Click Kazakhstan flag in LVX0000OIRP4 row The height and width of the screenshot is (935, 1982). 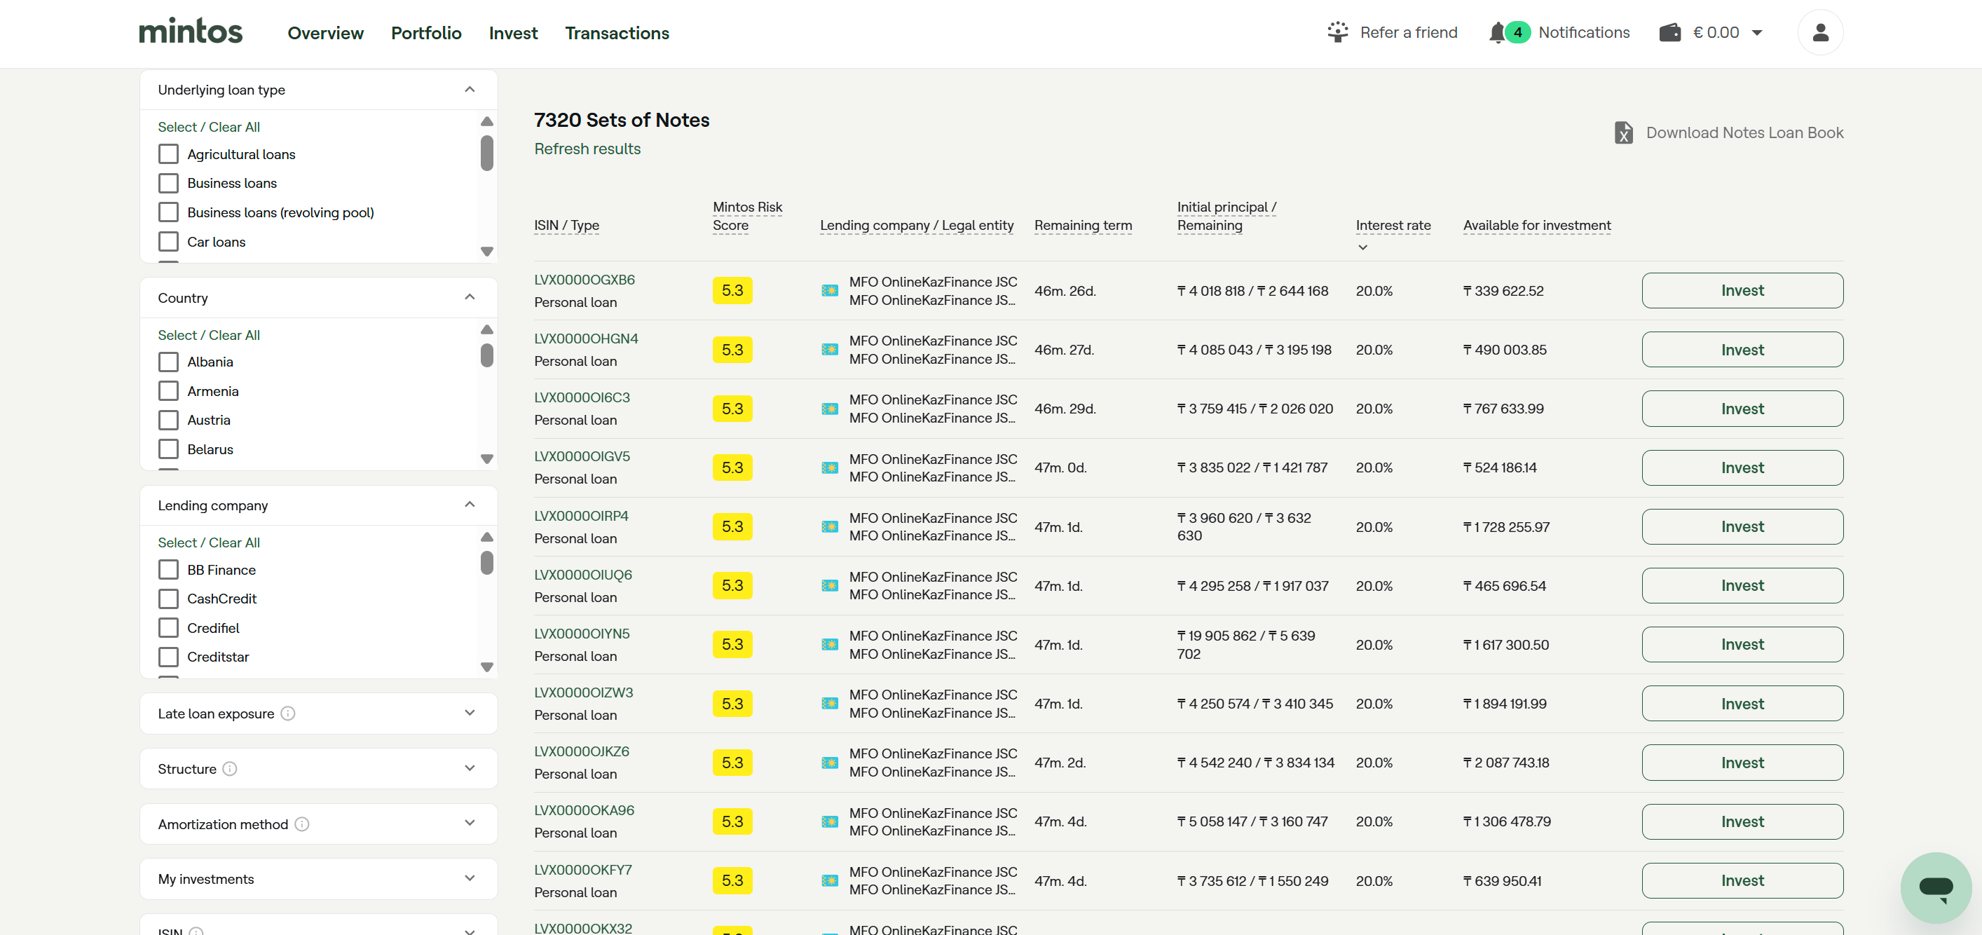click(x=829, y=527)
